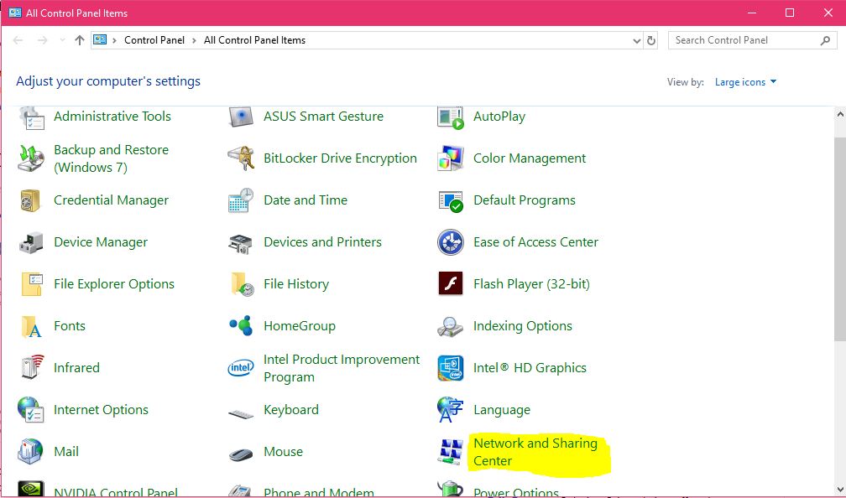Screen dimensions: 846x498
Task: Open the Infrared icon
Action: tap(32, 367)
